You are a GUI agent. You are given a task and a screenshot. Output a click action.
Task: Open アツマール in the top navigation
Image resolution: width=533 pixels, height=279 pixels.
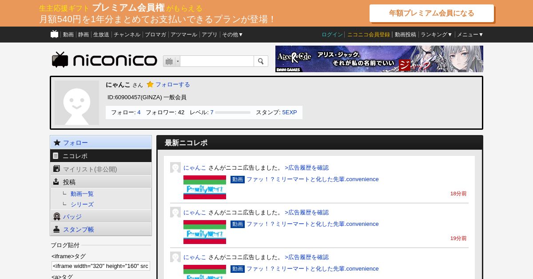(x=184, y=35)
